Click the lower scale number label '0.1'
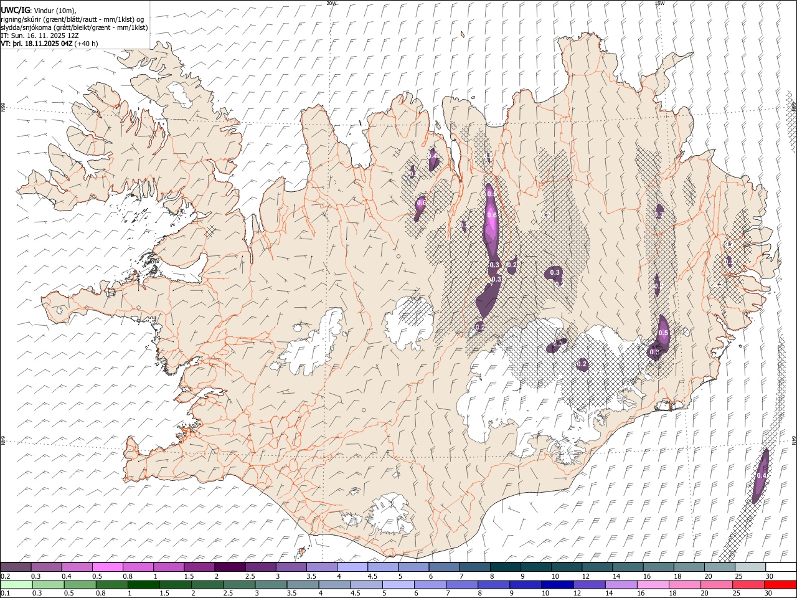797x598 pixels. (4, 594)
